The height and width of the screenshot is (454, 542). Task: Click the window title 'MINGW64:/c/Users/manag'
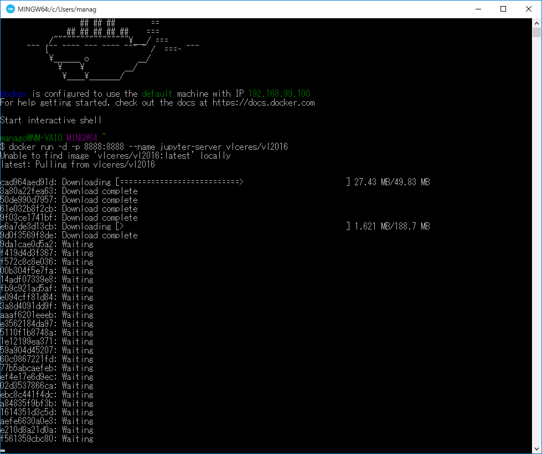57,9
